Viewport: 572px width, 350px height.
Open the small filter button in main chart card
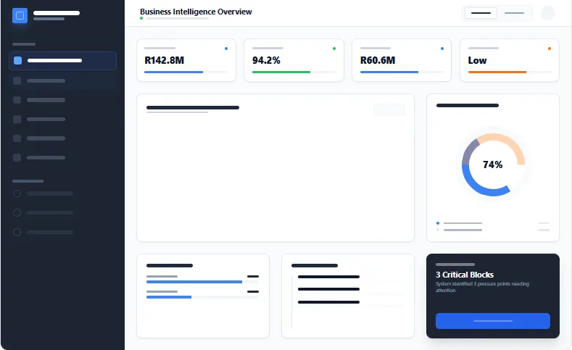[389, 109]
